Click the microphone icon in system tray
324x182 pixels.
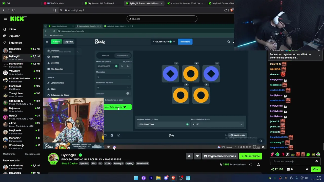click(x=296, y=178)
